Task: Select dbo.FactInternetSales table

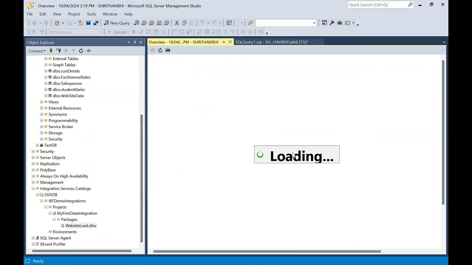Action: [x=72, y=77]
